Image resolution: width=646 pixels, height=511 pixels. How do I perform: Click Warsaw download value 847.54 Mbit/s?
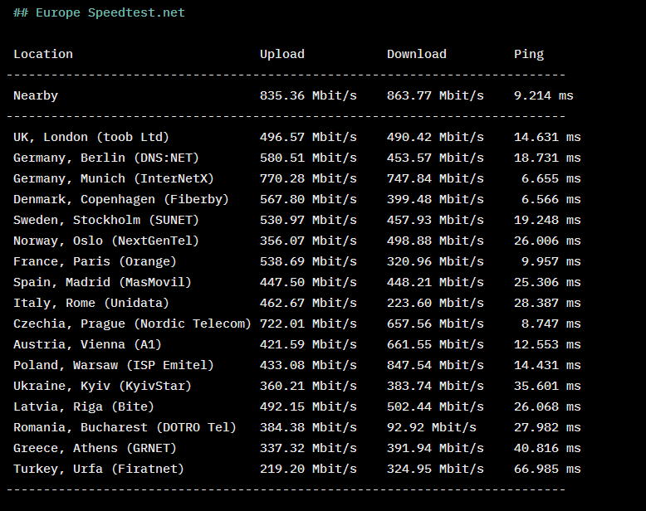click(x=435, y=365)
